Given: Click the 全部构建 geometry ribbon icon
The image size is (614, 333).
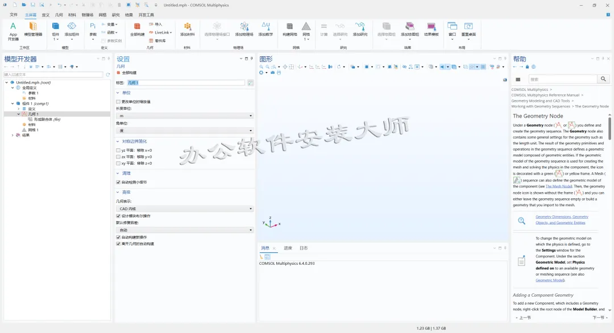Looking at the screenshot, I should coord(137,30).
